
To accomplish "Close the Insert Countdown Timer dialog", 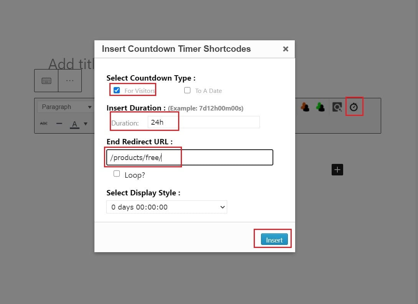I will pyautogui.click(x=285, y=49).
